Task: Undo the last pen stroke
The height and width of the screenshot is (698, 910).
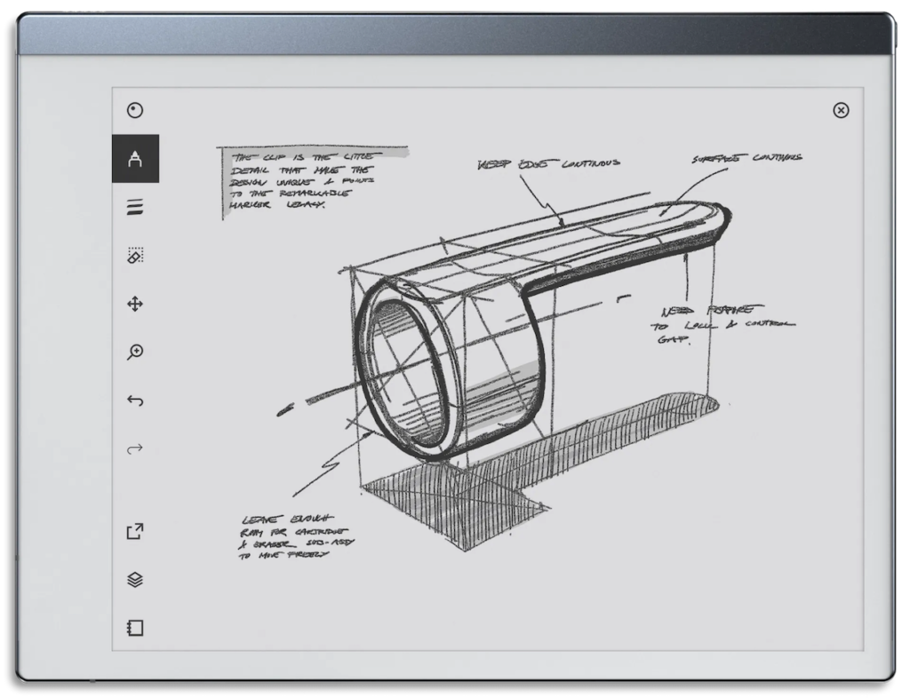Action: click(x=135, y=401)
